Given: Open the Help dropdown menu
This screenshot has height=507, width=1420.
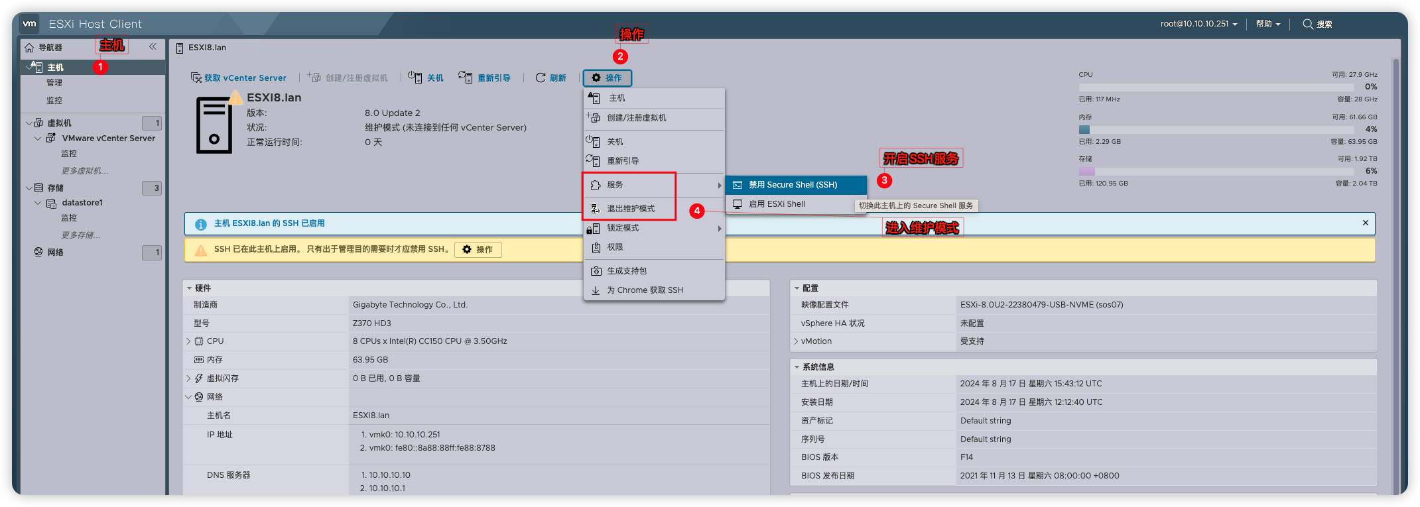Looking at the screenshot, I should tap(1267, 24).
